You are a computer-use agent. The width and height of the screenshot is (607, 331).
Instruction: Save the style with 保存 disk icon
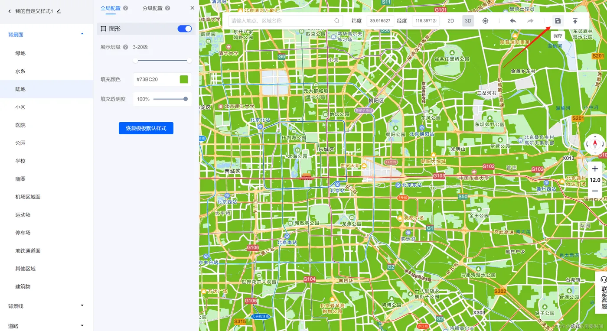558,21
